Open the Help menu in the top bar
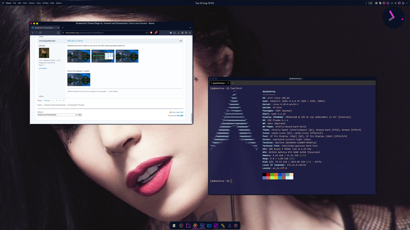410x230 pixels. [x=52, y=3]
